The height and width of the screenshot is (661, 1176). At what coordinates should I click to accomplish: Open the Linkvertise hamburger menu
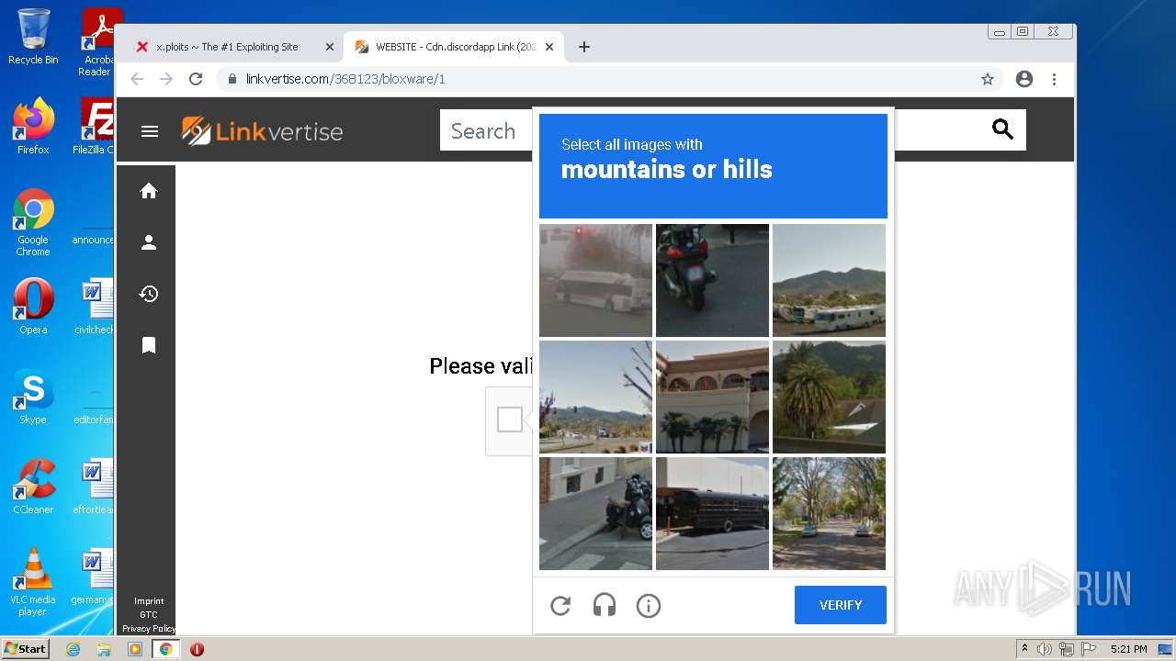point(150,131)
